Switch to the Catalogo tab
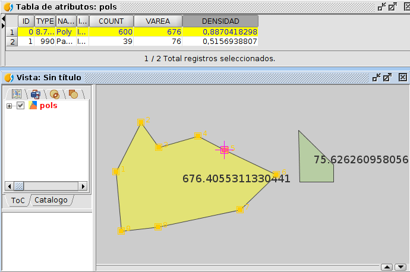Viewport: 410px width, 272px height. [x=51, y=200]
